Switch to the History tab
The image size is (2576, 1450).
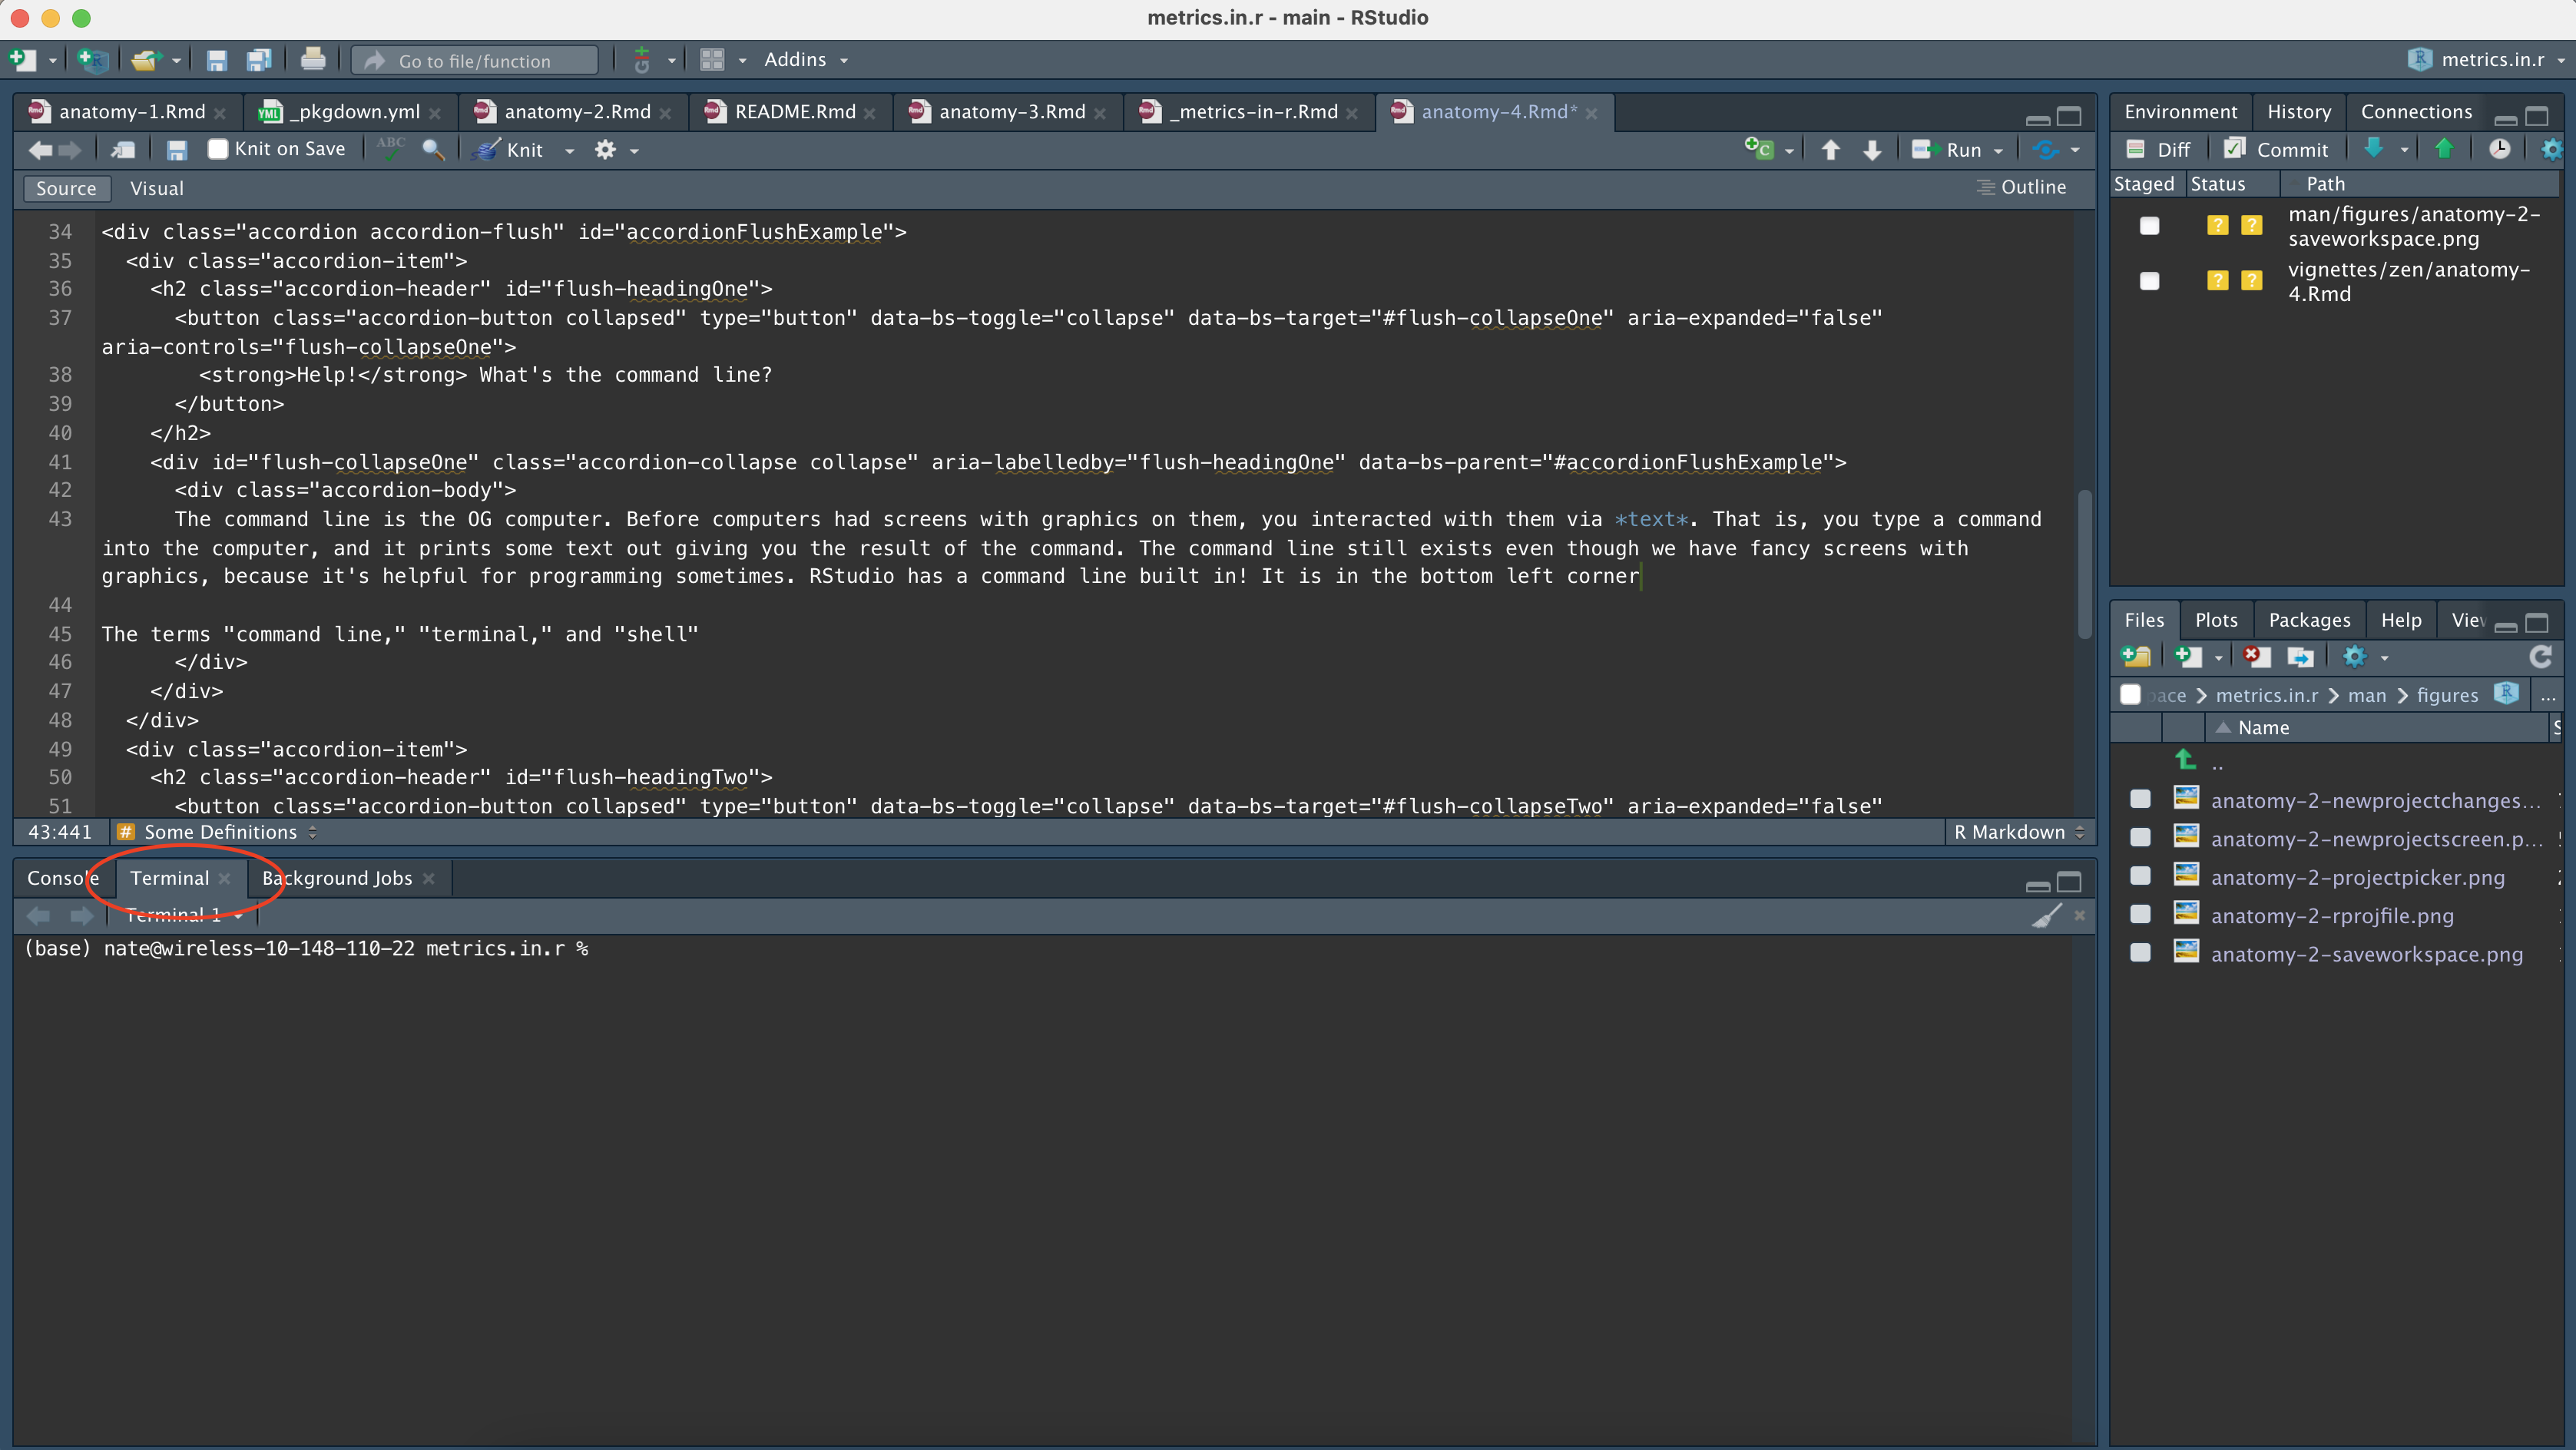click(x=2299, y=112)
